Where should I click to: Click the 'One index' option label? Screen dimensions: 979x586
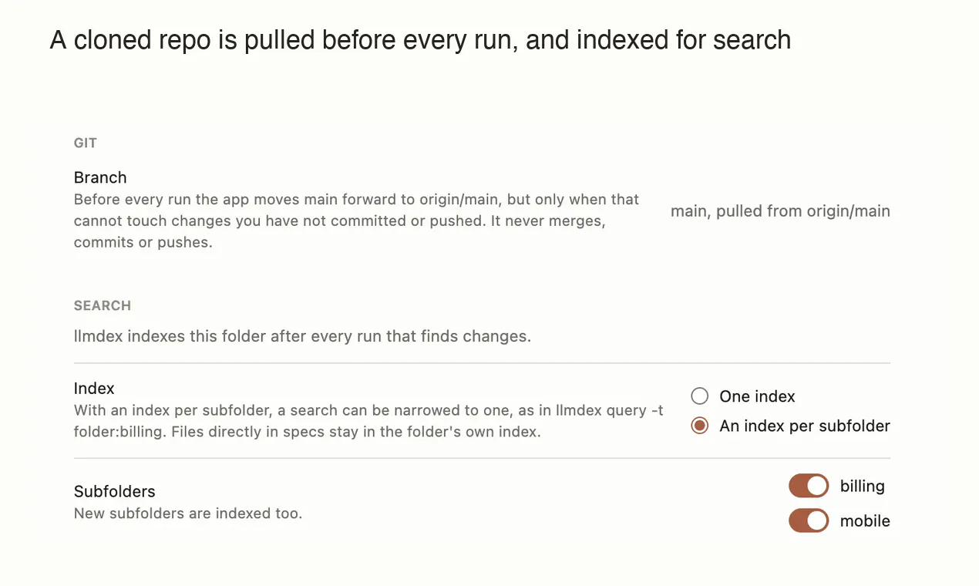pos(757,396)
